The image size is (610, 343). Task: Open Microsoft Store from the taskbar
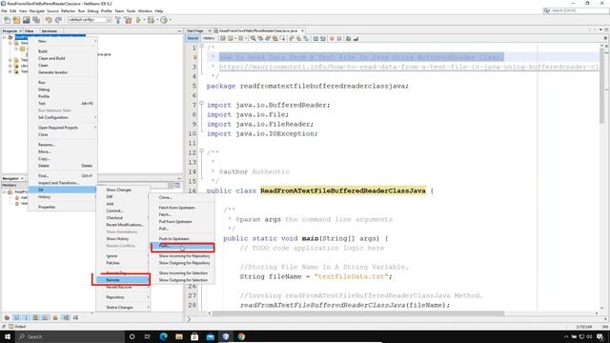(x=194, y=336)
